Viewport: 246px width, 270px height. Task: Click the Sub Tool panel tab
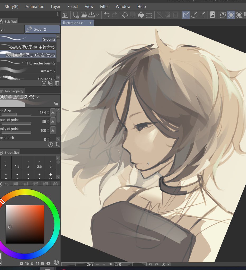[9, 21]
